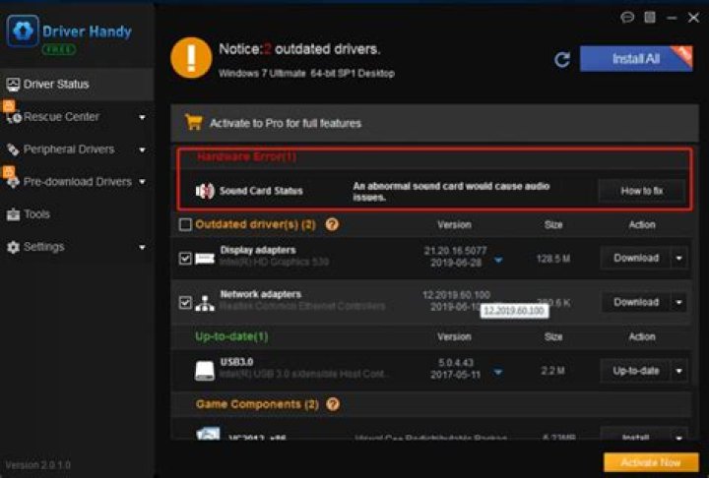The image size is (709, 478).
Task: Open Display adapters Download options arrow
Action: pos(679,258)
